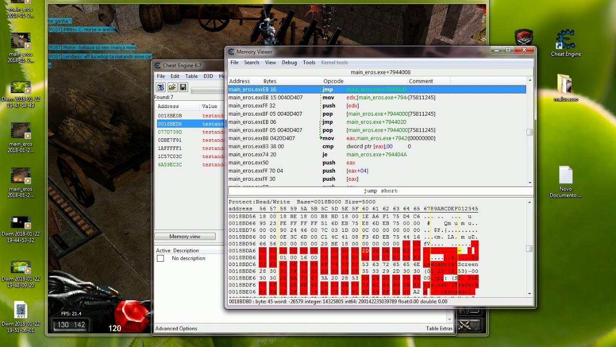Click the Memory view button
This screenshot has height=347, width=616.
(185, 237)
